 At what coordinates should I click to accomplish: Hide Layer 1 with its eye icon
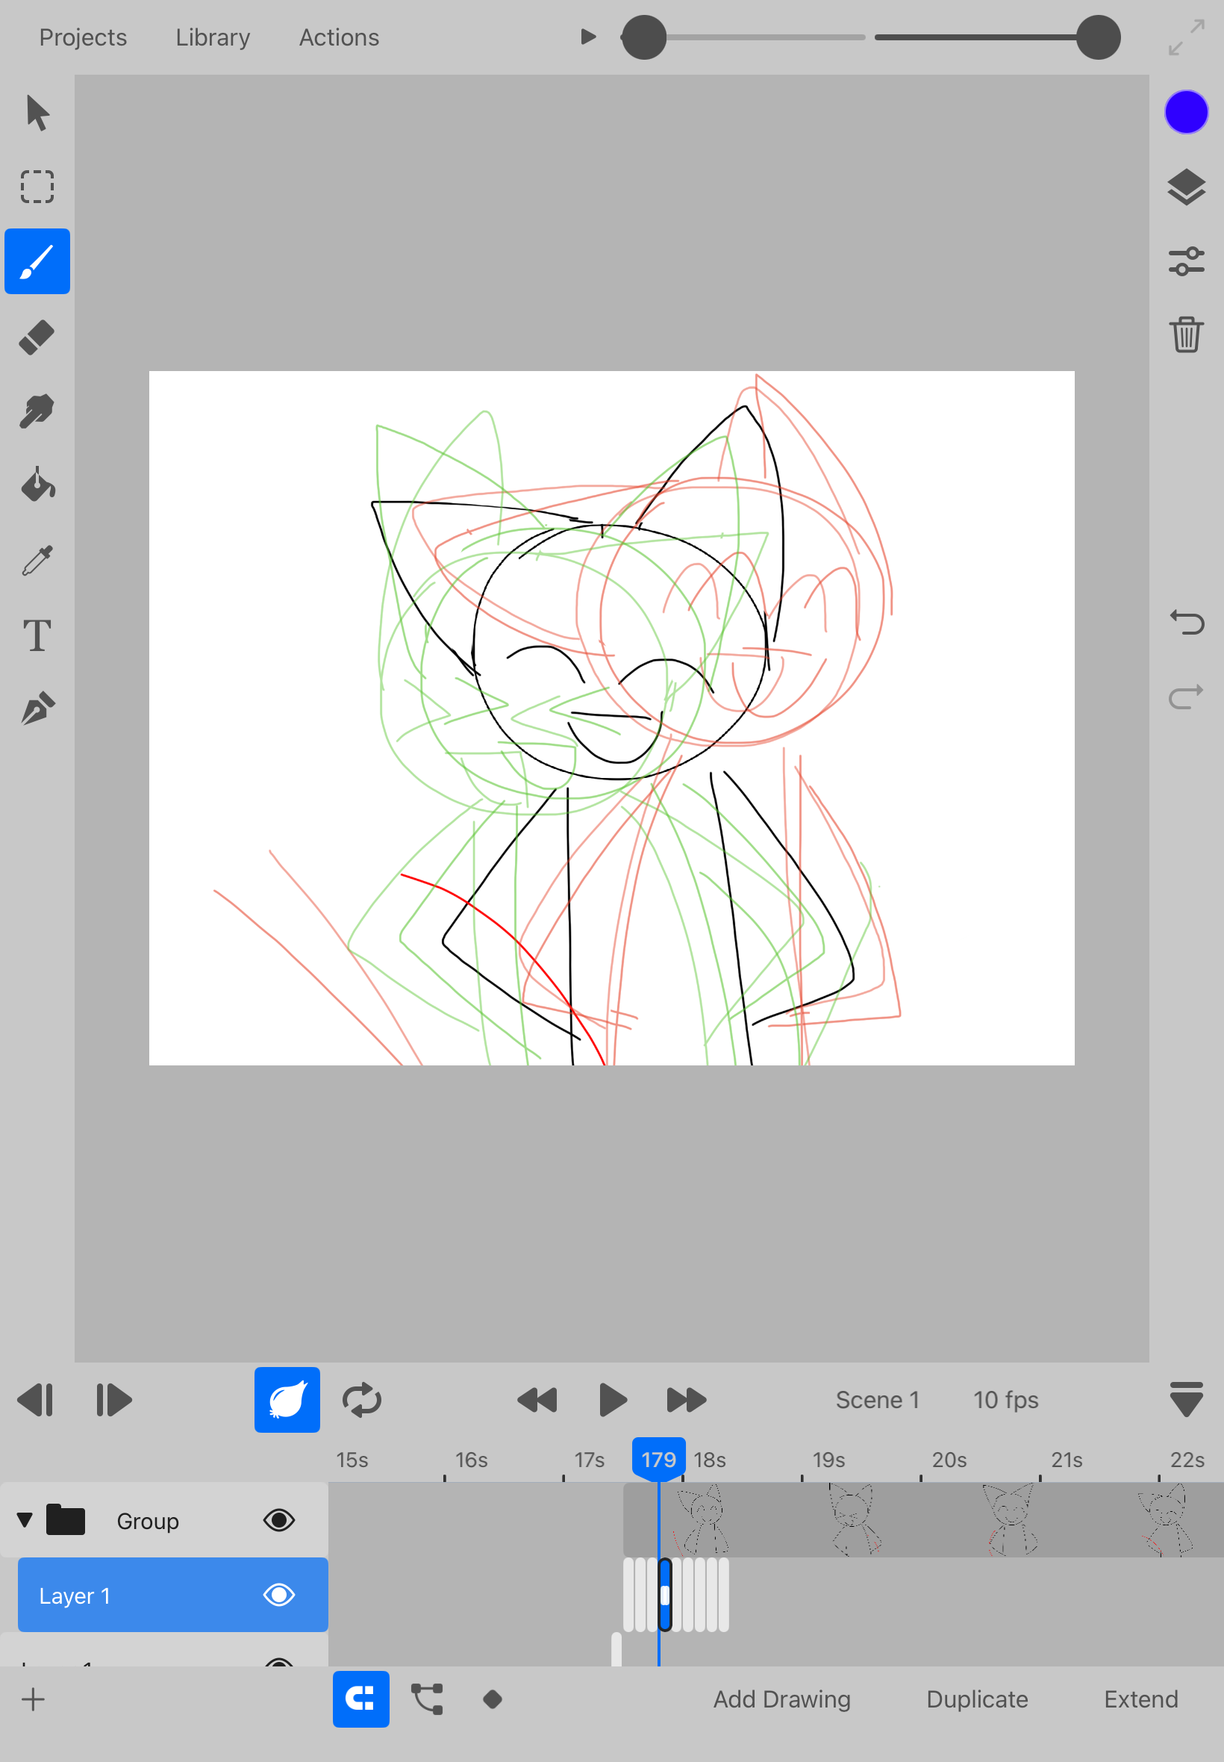(x=278, y=1595)
